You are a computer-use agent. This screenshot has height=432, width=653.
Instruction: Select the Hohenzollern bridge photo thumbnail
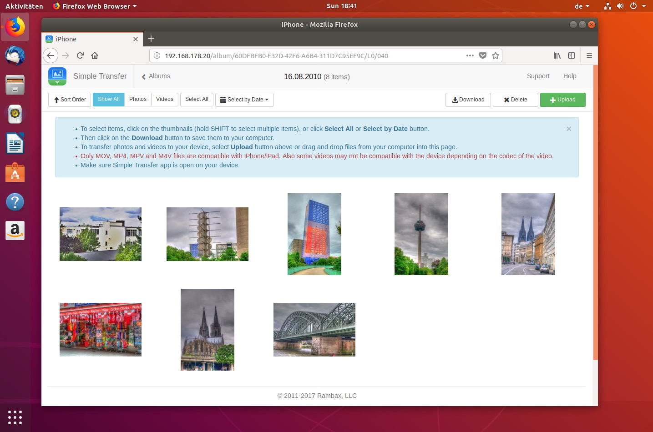[314, 330]
